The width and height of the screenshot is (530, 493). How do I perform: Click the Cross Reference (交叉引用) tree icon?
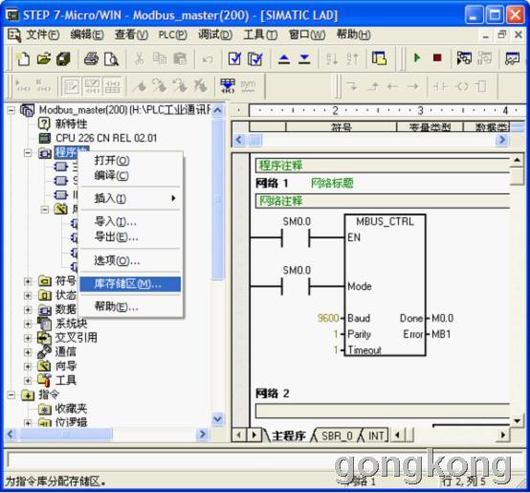[44, 338]
